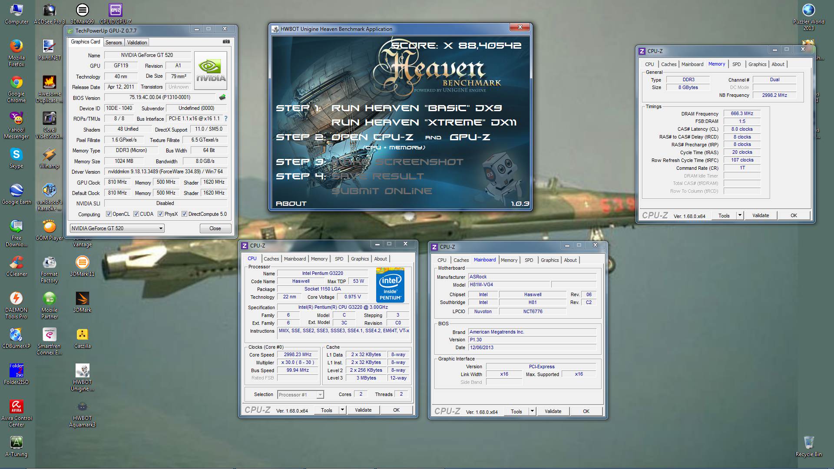Launch the A-Tuning desktop shortcut
This screenshot has width=834, height=469.
[x=16, y=446]
